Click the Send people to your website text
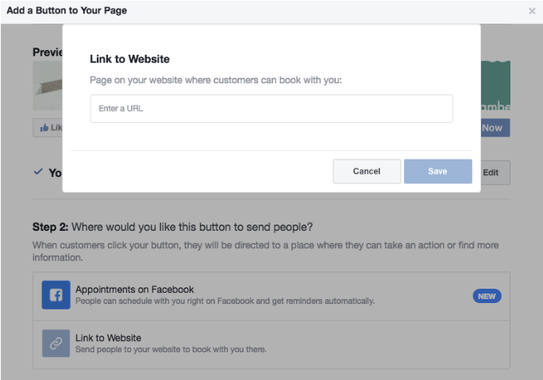 click(x=171, y=350)
